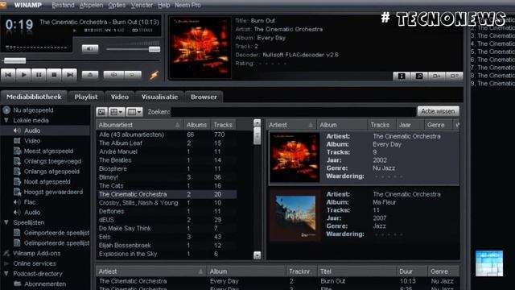Open file with the eject button

[x=90, y=75]
